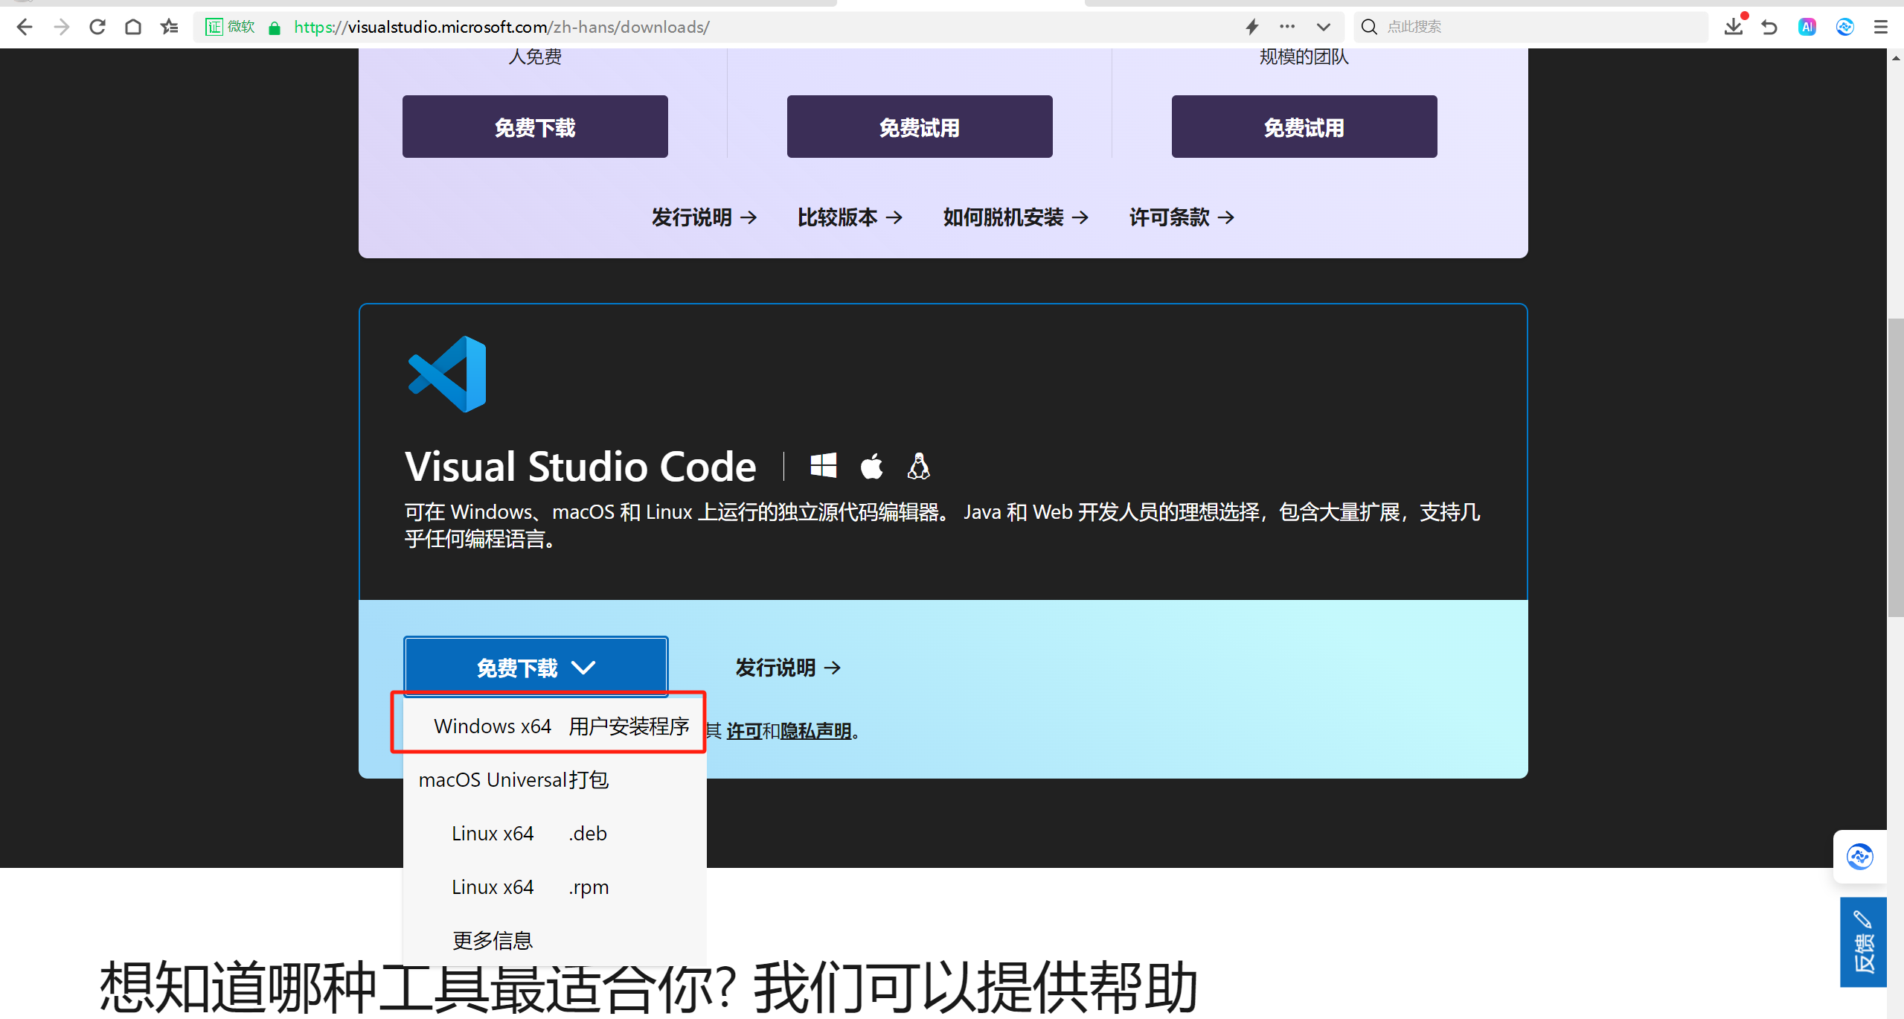Click the green lock security icon
Image resolution: width=1904 pixels, height=1019 pixels.
click(275, 28)
